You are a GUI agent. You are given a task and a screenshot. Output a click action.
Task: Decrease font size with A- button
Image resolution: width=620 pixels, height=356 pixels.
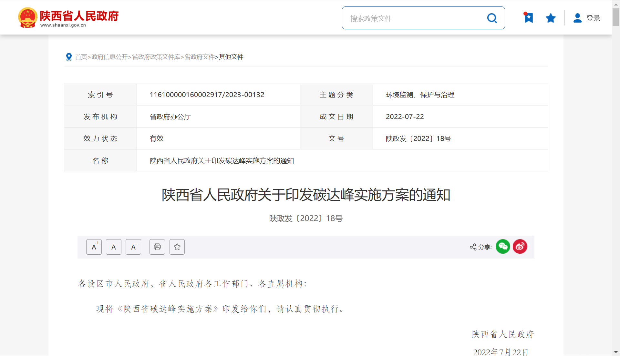133,247
